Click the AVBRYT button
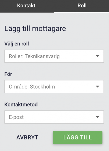Image resolution: width=109 pixels, height=151 pixels. coord(27,137)
